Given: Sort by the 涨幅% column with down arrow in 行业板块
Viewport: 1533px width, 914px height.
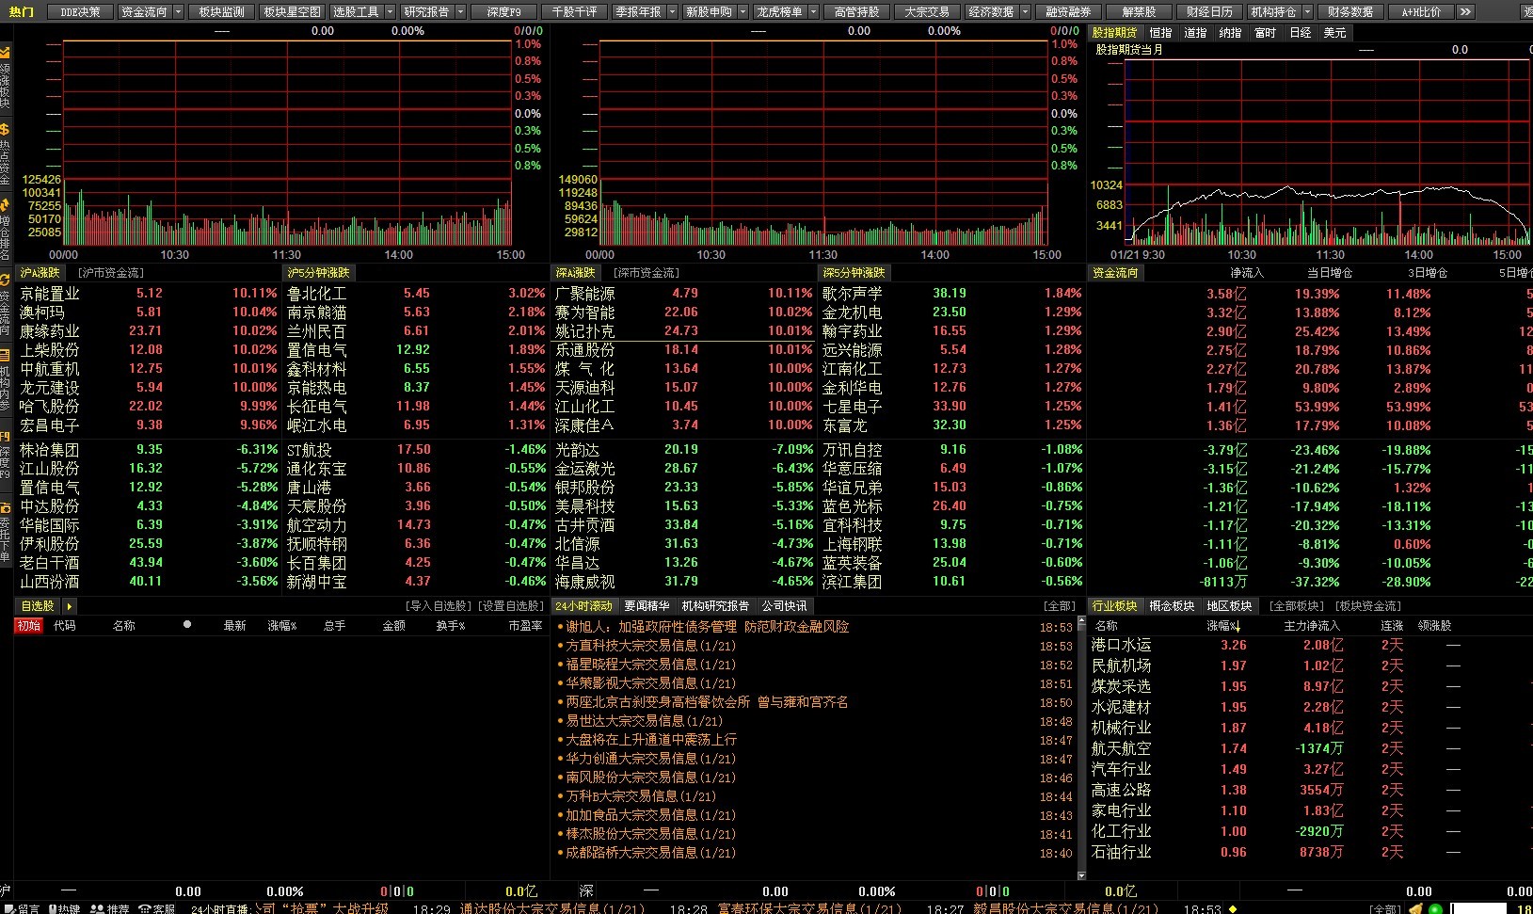Looking at the screenshot, I should [1223, 625].
